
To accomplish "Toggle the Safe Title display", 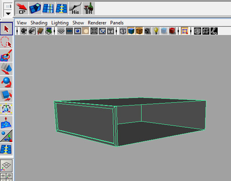I will point(110,31).
